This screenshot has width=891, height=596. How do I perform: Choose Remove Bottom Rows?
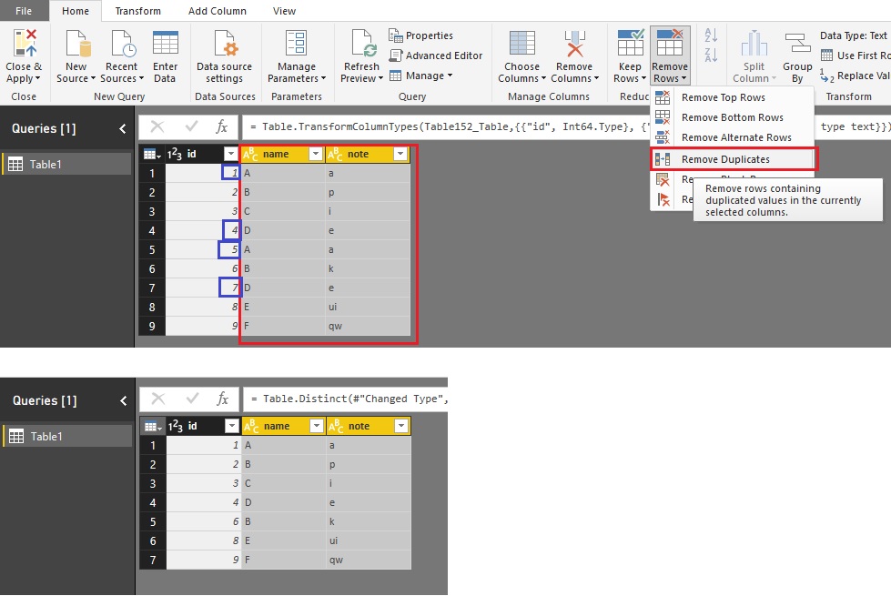coord(732,117)
